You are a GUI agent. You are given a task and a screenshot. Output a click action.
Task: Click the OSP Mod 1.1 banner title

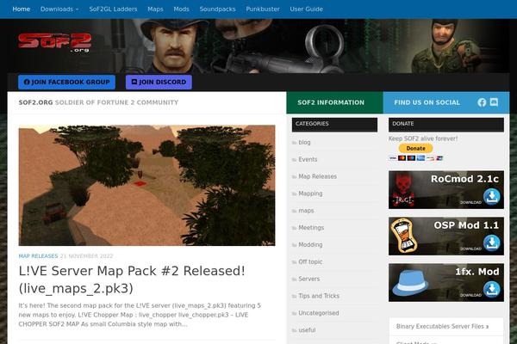click(466, 225)
